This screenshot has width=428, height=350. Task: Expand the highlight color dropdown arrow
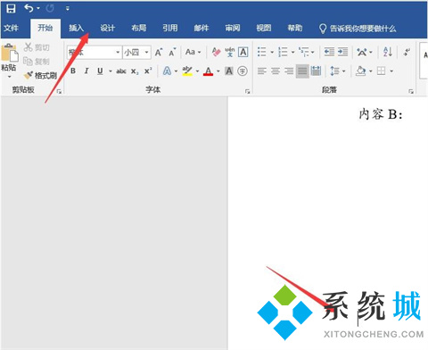[197, 71]
